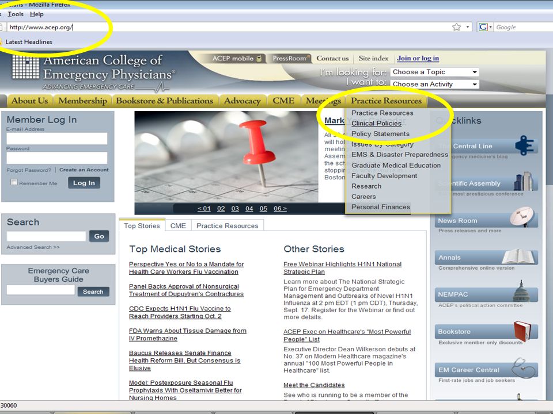Click the Password field

(57, 158)
